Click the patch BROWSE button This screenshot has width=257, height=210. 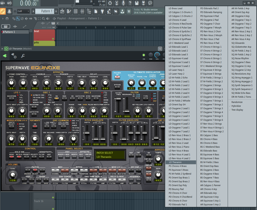(x=28, y=171)
